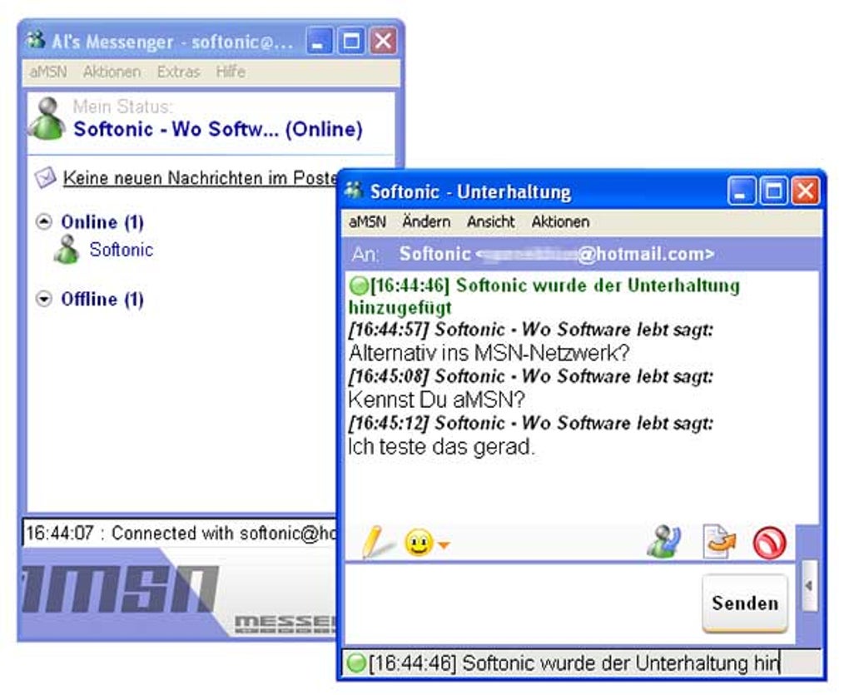Click the Offline (1) group label
The height and width of the screenshot is (695, 849).
point(102,300)
